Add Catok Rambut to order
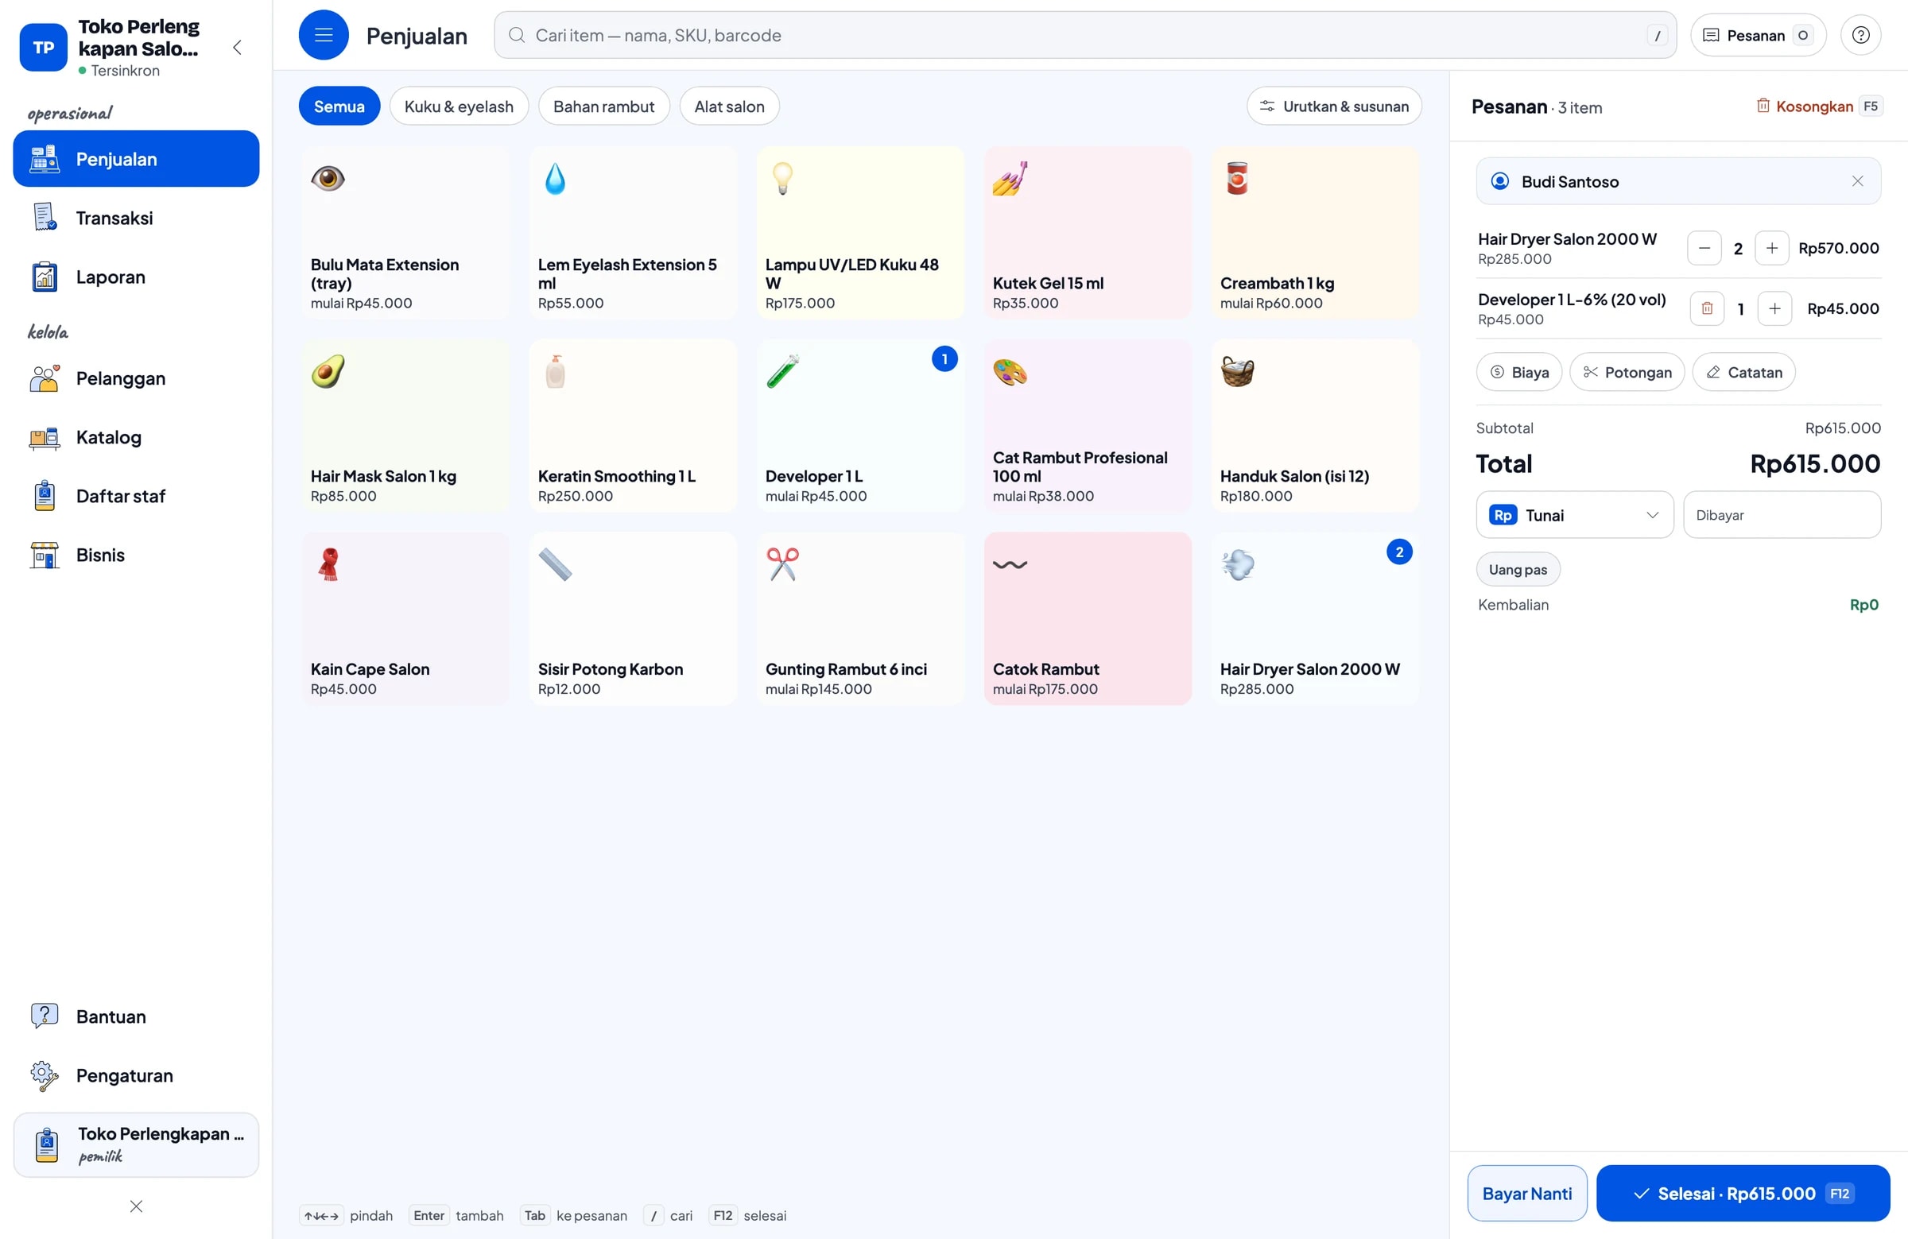This screenshot has height=1239, width=1908. 1087,618
